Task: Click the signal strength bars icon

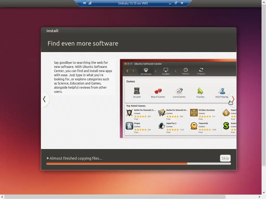Action: point(90,3)
